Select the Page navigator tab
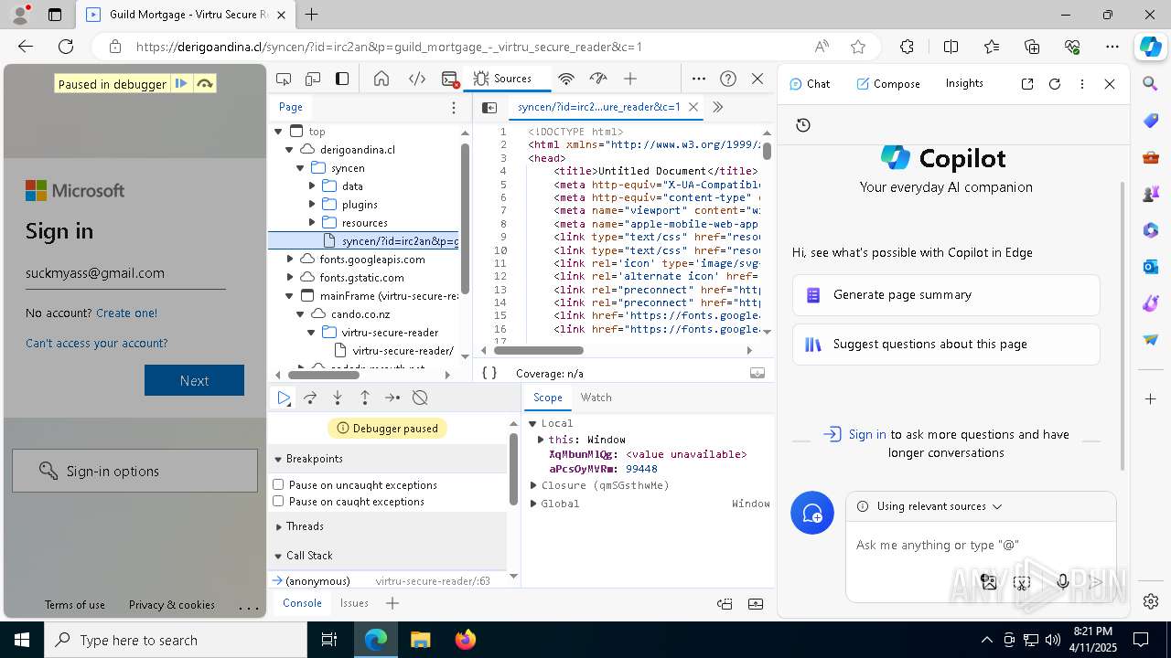 point(291,107)
